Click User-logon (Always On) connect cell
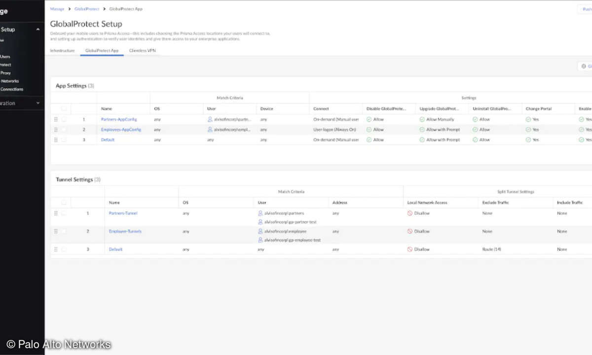 pos(335,130)
